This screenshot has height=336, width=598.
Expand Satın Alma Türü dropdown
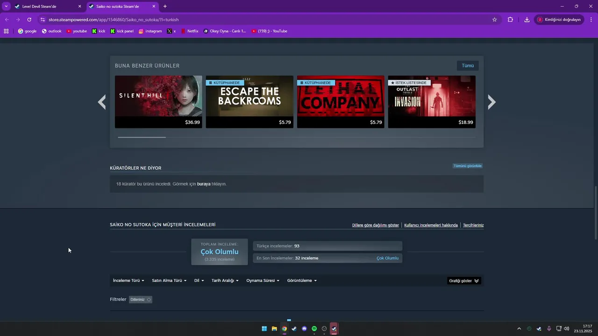(x=169, y=280)
